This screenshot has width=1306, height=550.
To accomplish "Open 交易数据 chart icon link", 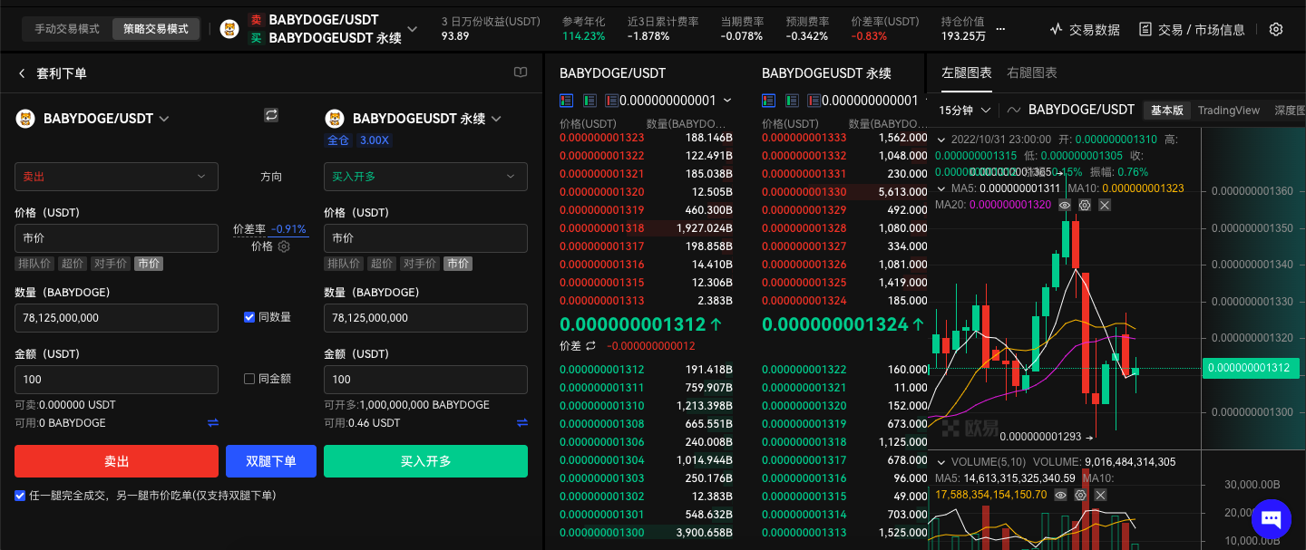I will pos(1085,29).
